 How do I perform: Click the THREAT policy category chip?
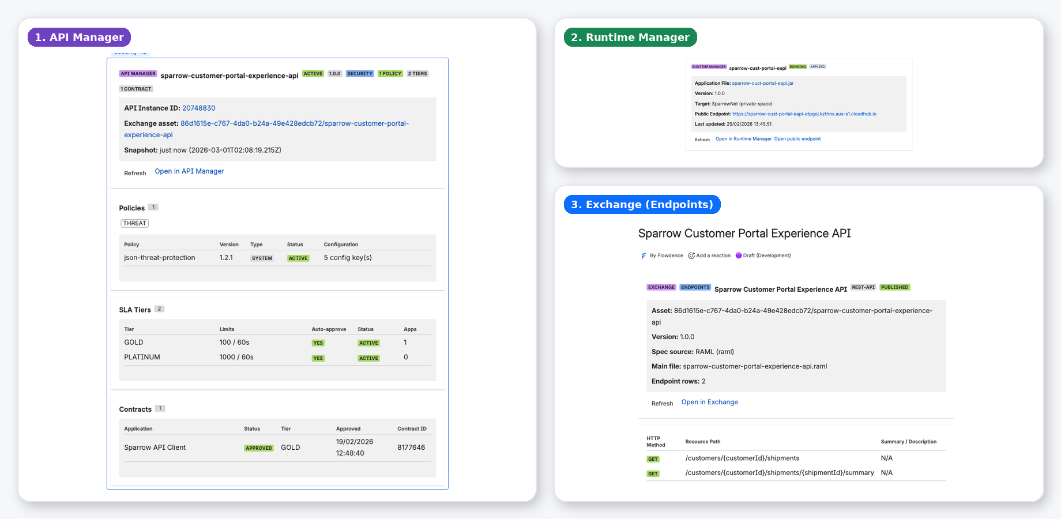[x=134, y=223]
